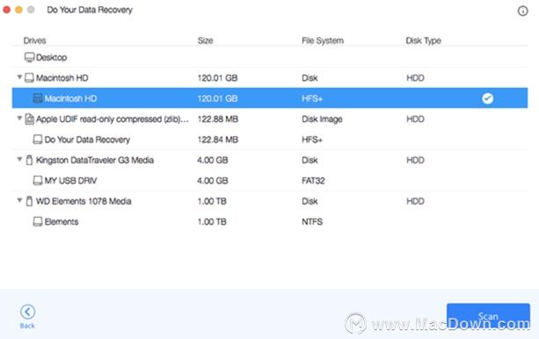Select the MY USB DRIV volume name
Screen dimensions: 539x339
[x=70, y=181]
